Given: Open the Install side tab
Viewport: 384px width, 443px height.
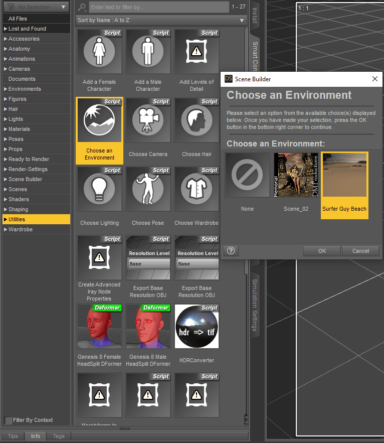Looking at the screenshot, I should (255, 16).
